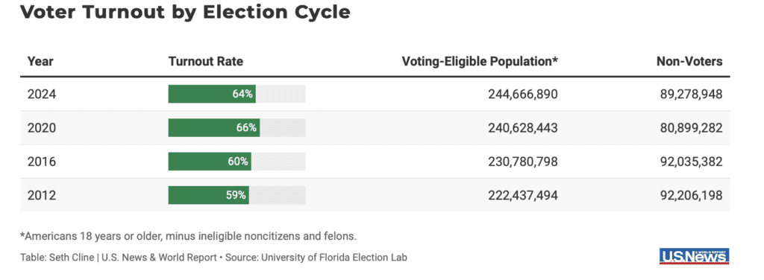Screen dimensions: 764x280
Task: Click the 89,278,948 non-voters value
Action: tap(692, 95)
